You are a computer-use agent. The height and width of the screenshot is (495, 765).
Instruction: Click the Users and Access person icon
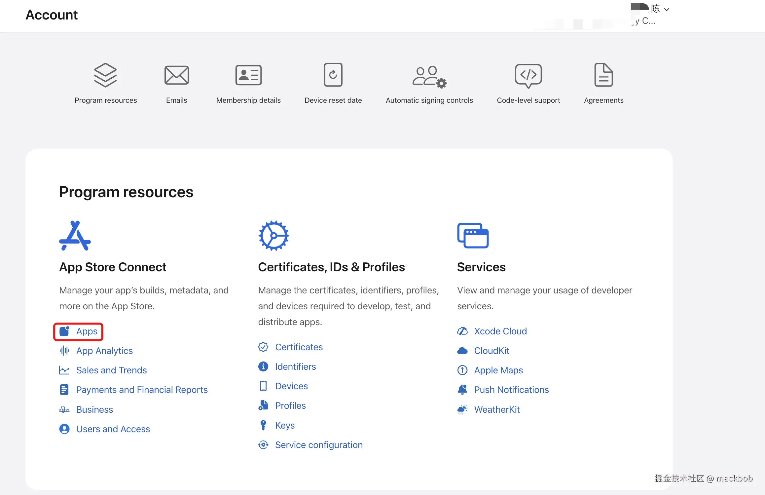coord(64,429)
